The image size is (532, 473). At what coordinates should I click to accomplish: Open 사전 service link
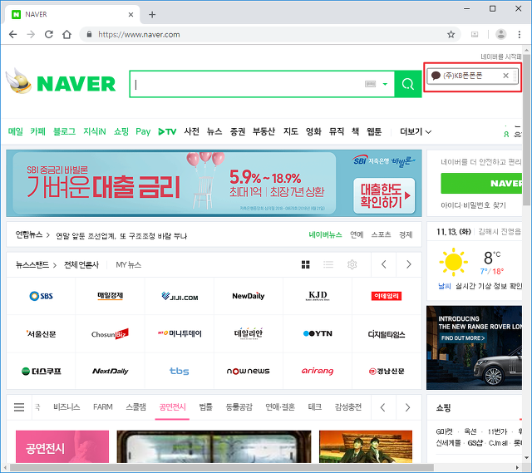pos(192,131)
